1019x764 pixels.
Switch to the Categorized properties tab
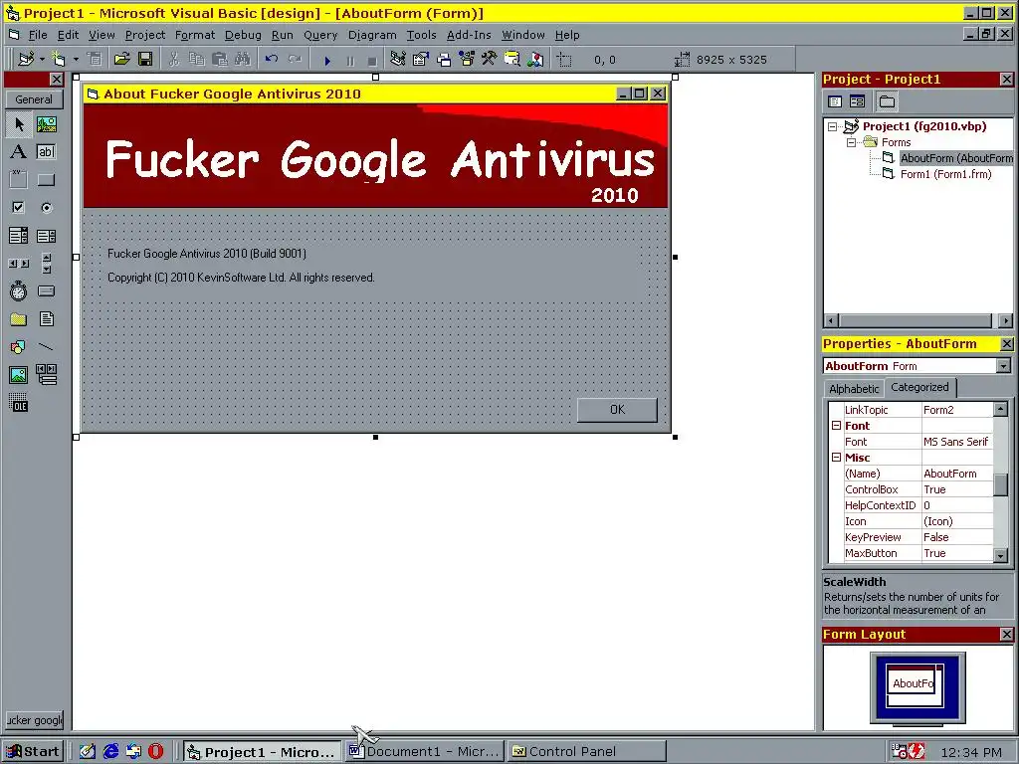pos(919,387)
